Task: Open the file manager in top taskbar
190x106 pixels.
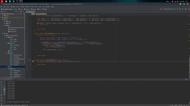Action: point(6,1)
